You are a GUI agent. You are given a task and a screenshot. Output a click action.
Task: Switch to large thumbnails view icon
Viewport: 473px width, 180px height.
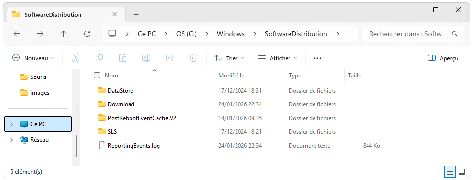click(462, 172)
